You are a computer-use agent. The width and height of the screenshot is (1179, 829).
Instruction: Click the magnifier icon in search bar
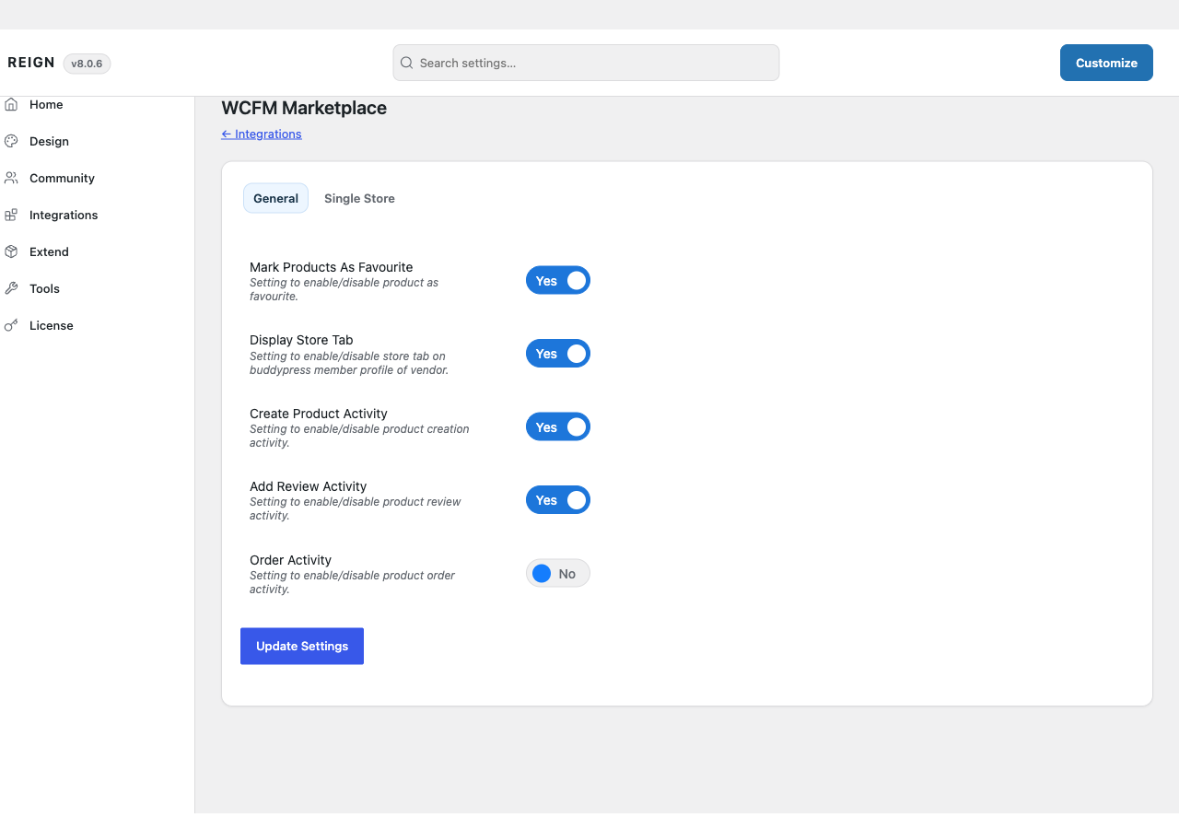click(x=406, y=63)
